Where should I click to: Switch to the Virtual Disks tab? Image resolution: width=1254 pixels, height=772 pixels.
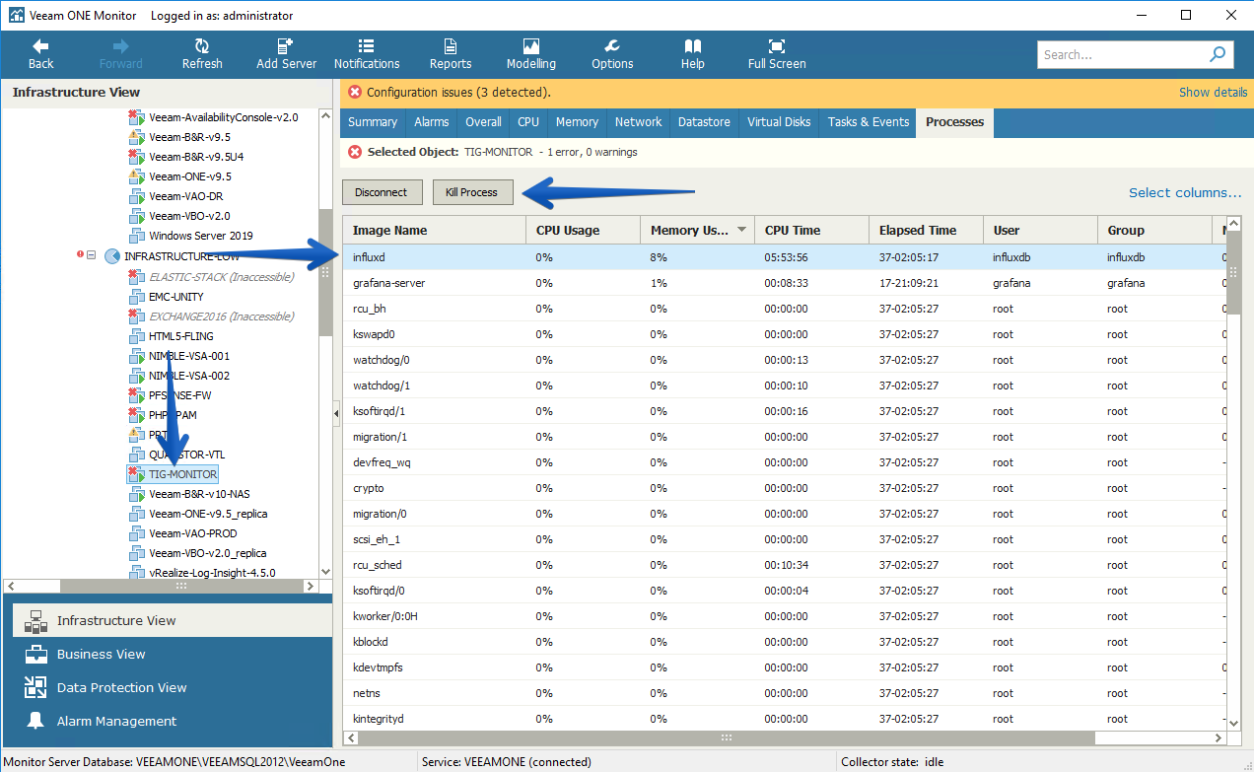[779, 122]
